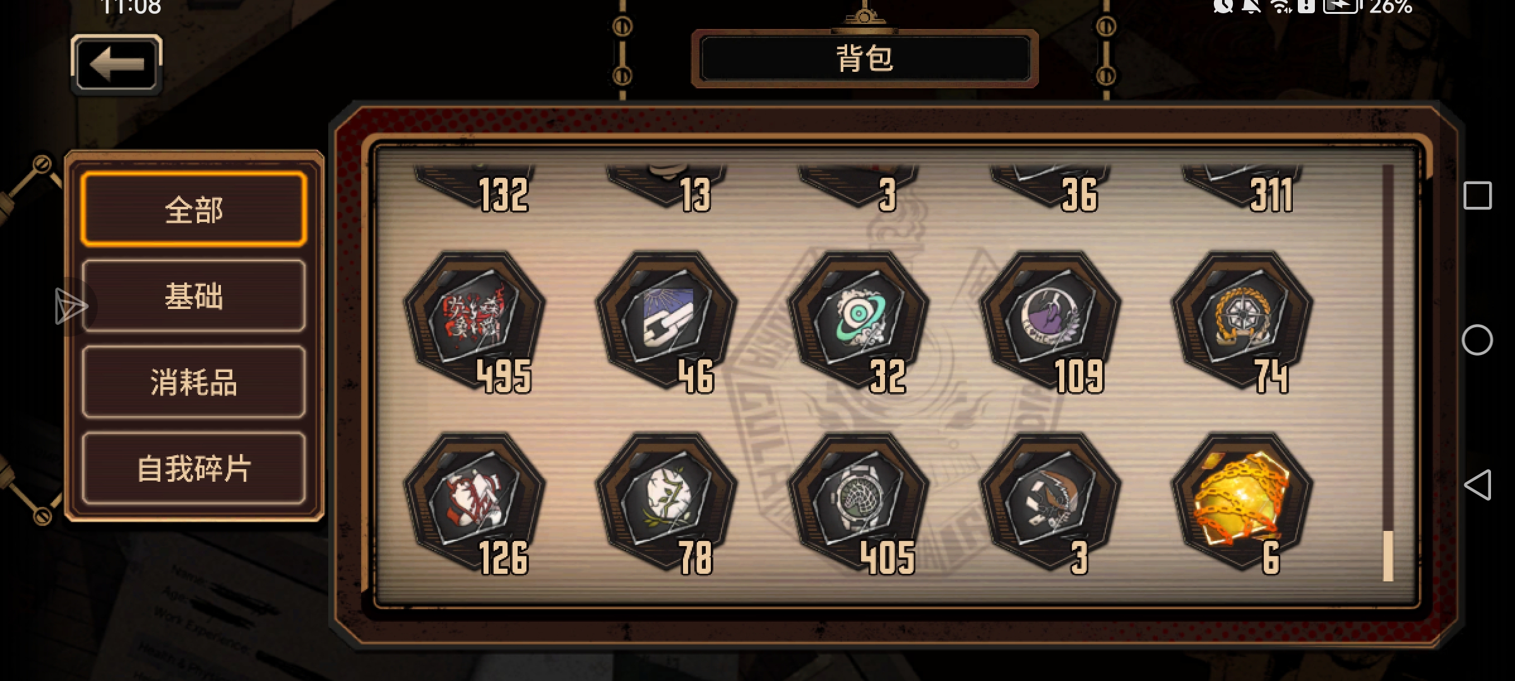Click the inventory scrollbar thumb
The width and height of the screenshot is (1515, 681).
pos(1388,556)
